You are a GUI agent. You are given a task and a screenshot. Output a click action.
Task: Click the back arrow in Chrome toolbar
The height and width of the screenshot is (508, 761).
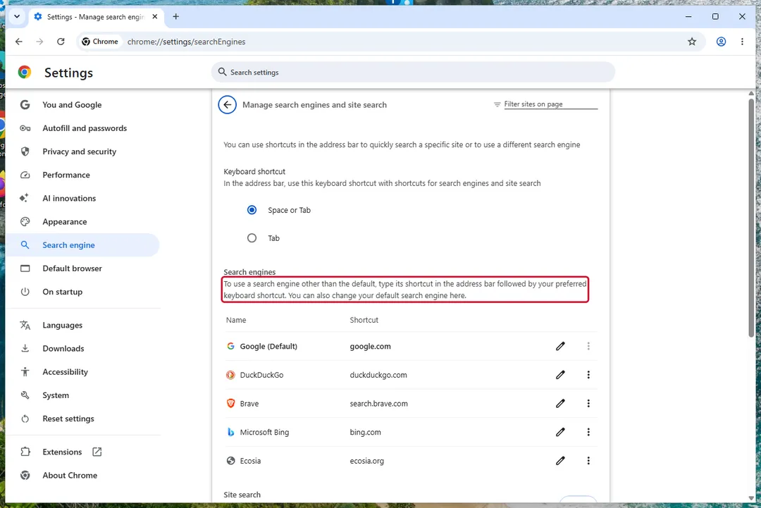19,42
